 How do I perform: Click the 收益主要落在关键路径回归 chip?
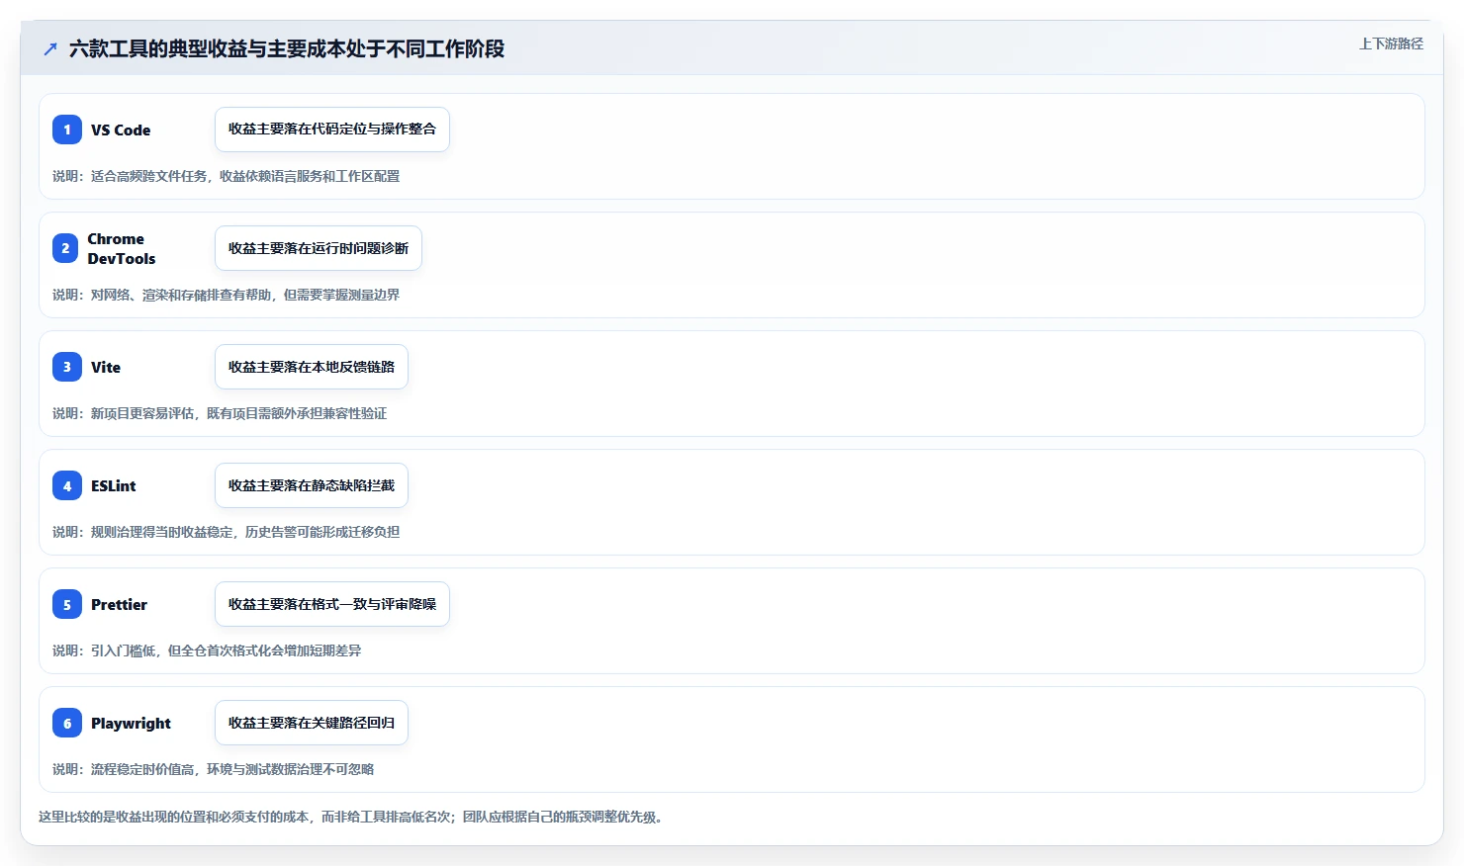point(312,723)
